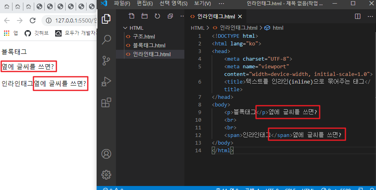Collapse all folders in Explorer
Viewport: 376px width, 190px height.
170,16
